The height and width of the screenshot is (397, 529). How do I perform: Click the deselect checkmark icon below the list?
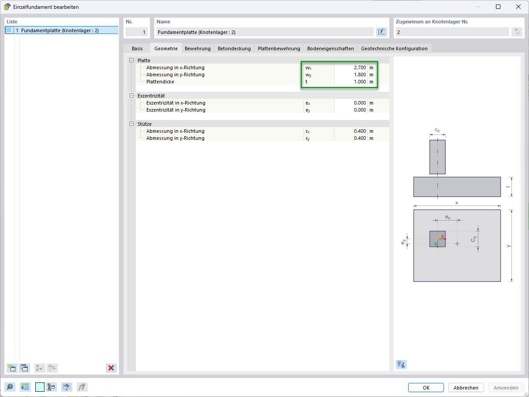pos(52,368)
